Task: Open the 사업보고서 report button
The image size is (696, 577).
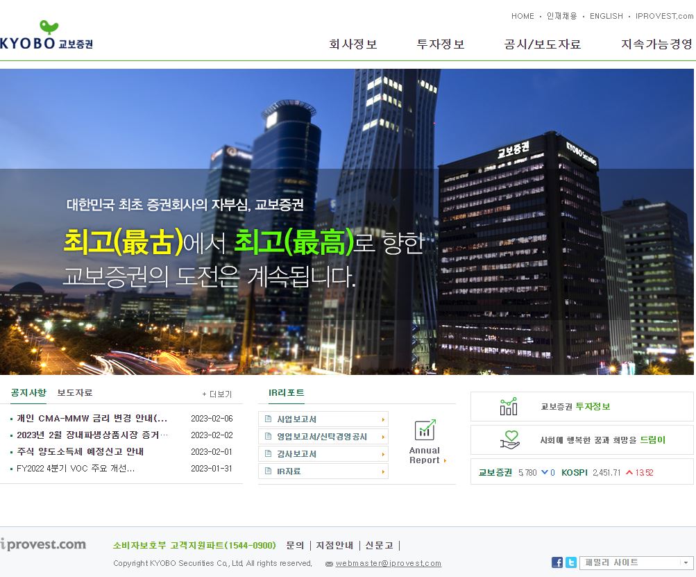Action: click(323, 419)
